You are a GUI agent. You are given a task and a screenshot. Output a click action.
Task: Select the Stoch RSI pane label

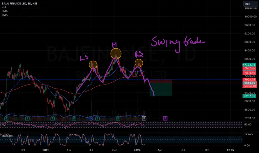(x=7, y=136)
